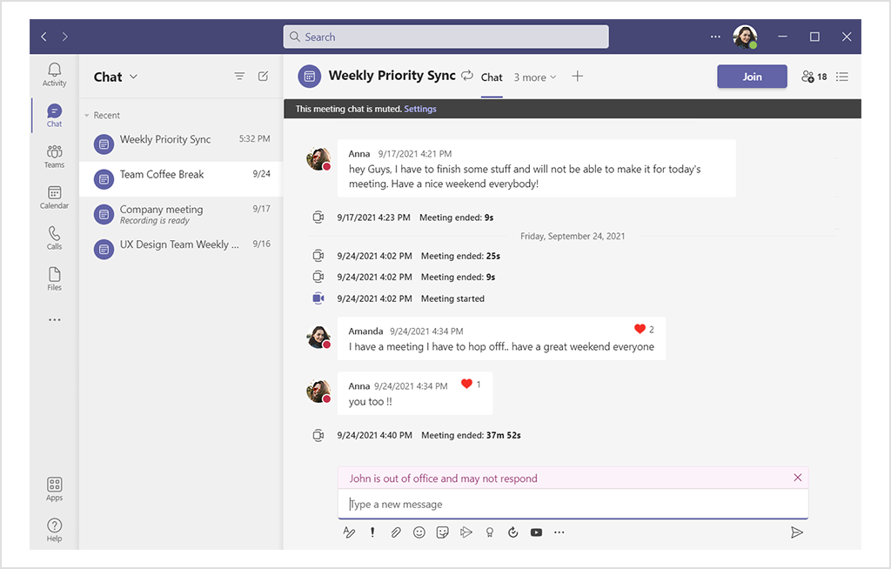Screen dimensions: 891x569
Task: Insert a YouTube video
Action: click(x=536, y=532)
